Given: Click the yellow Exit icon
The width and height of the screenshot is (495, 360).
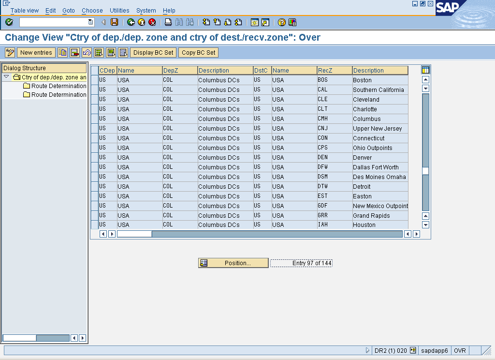Looking at the screenshot, I should click(x=142, y=22).
